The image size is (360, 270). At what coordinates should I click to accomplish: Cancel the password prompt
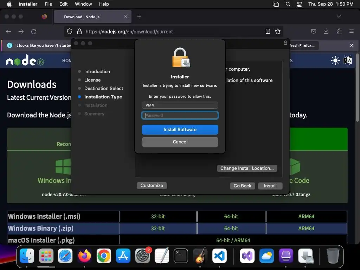(180, 142)
